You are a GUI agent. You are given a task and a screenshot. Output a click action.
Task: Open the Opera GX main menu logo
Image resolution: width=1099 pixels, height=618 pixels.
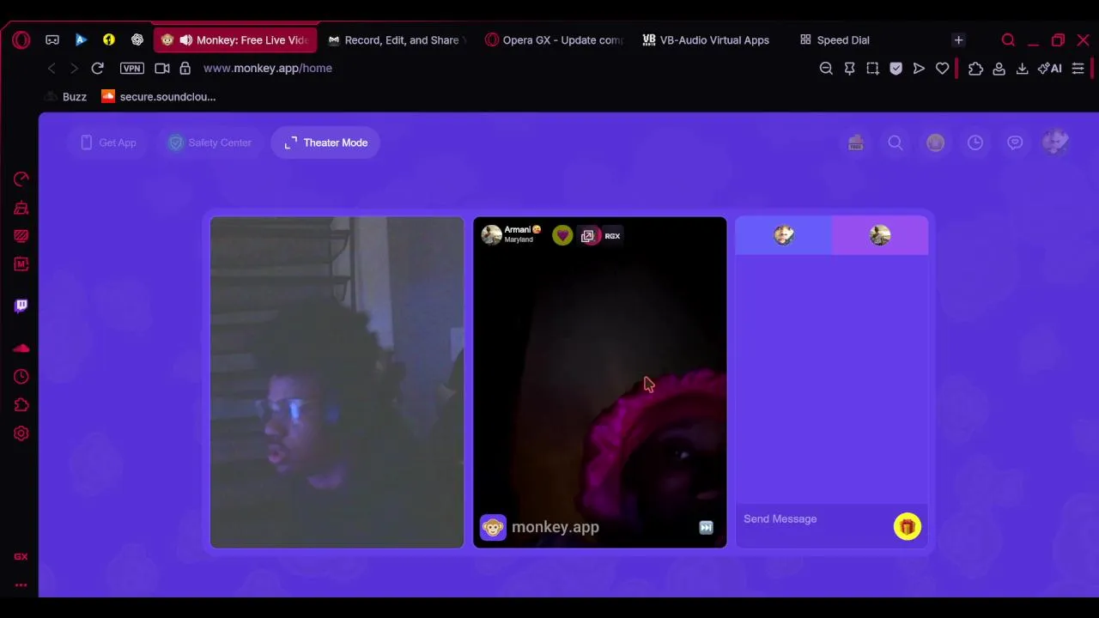pyautogui.click(x=21, y=39)
